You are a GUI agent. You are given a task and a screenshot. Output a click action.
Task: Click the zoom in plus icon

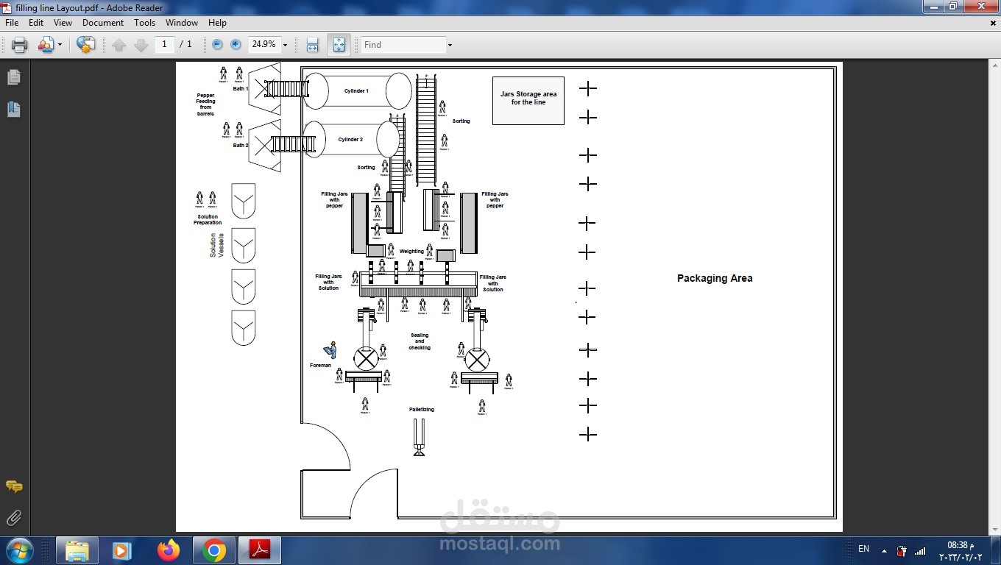click(235, 44)
